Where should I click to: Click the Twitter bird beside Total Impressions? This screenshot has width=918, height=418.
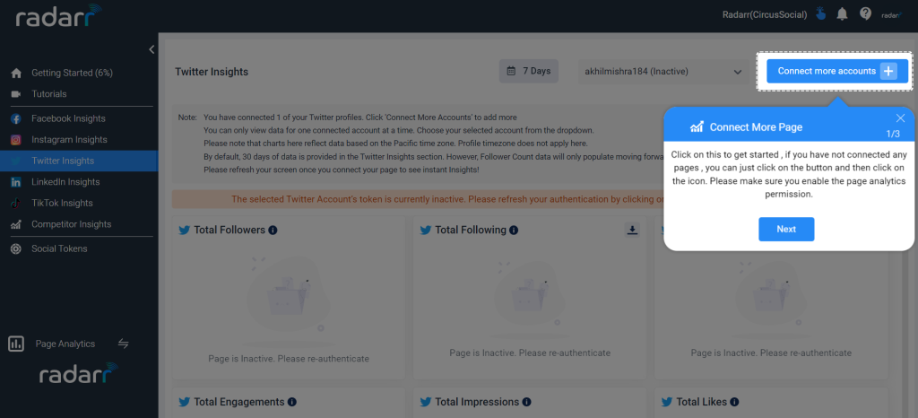[x=426, y=402]
